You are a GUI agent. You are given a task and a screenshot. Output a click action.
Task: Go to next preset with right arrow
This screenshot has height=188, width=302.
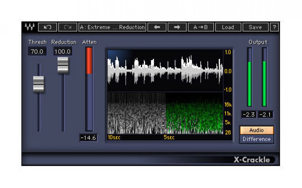(x=177, y=27)
